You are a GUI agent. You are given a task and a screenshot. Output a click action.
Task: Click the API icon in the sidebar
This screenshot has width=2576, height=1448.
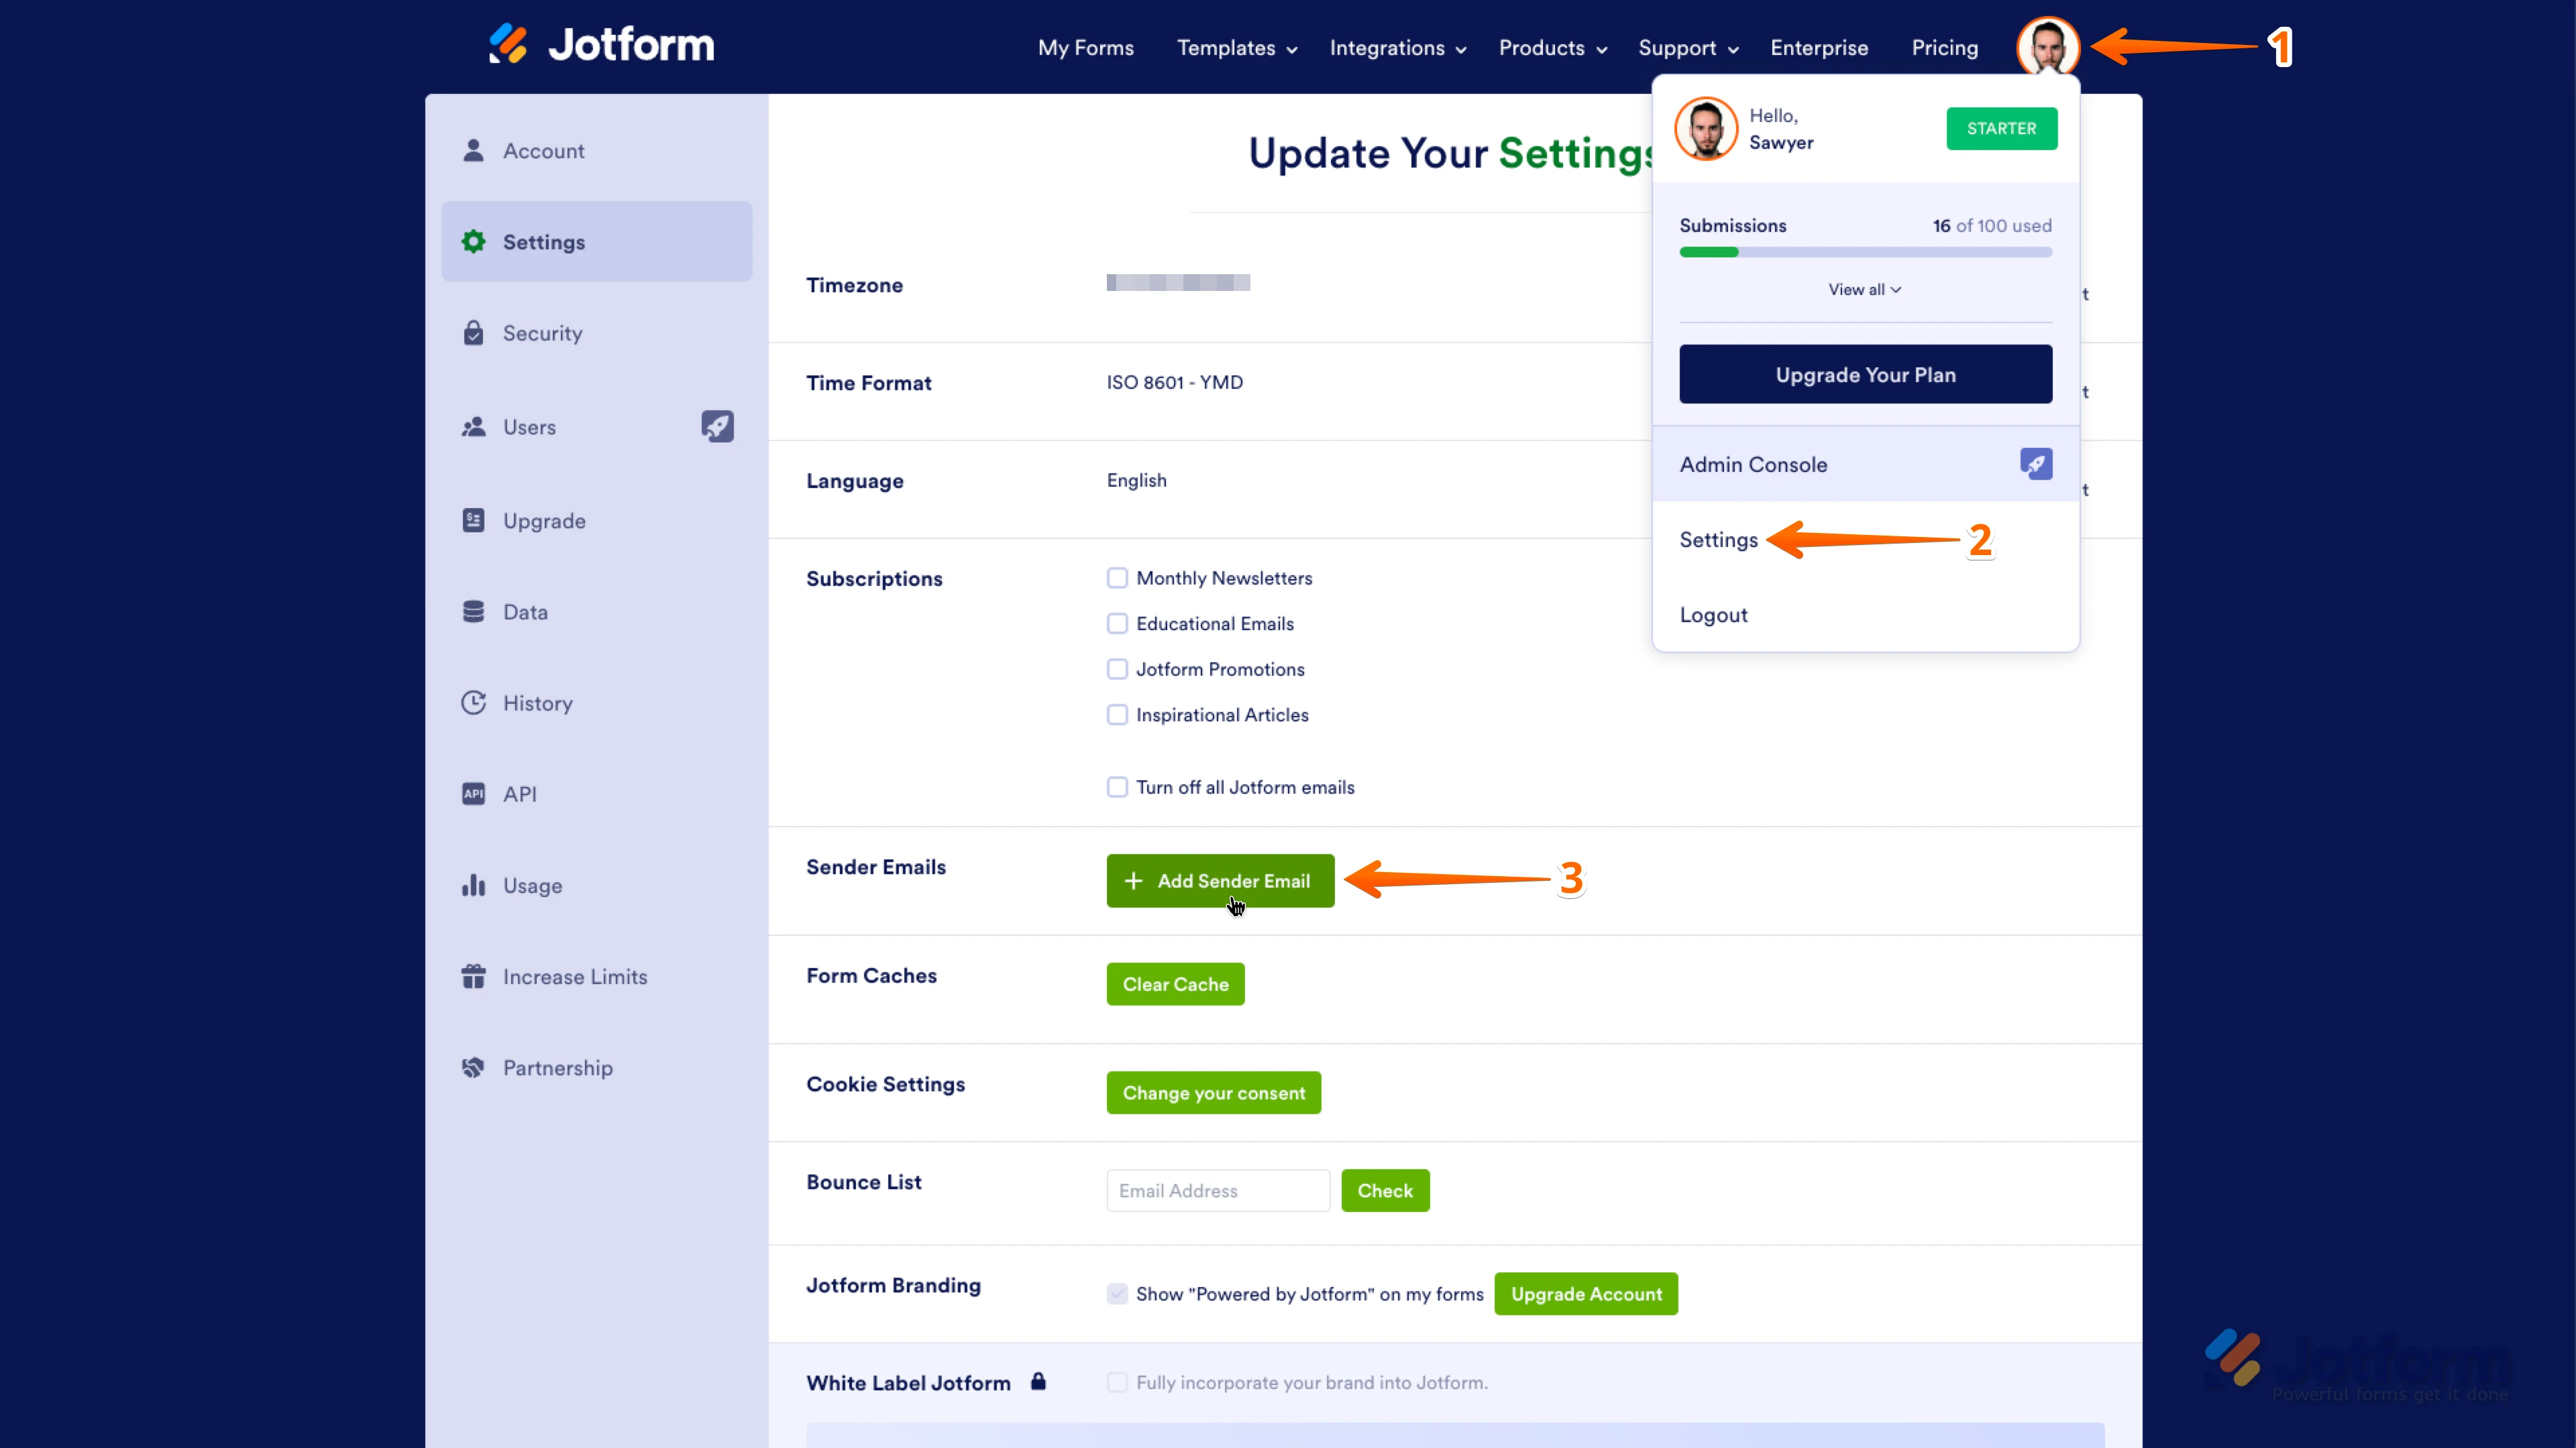pos(473,794)
